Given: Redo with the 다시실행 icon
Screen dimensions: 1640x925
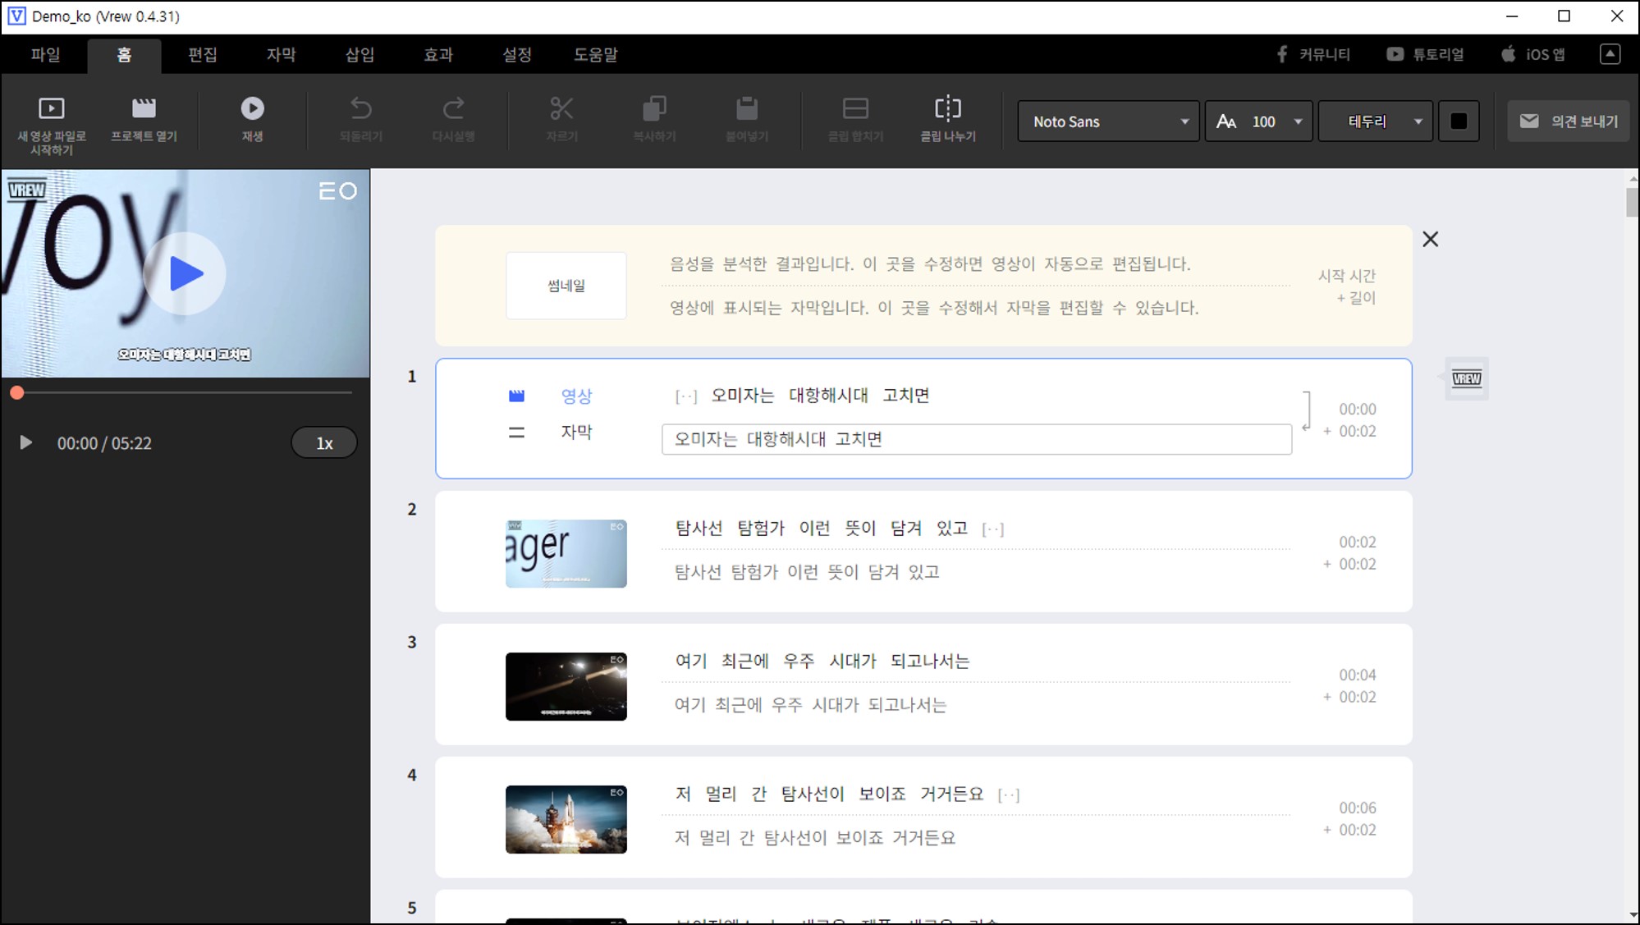Looking at the screenshot, I should [453, 108].
